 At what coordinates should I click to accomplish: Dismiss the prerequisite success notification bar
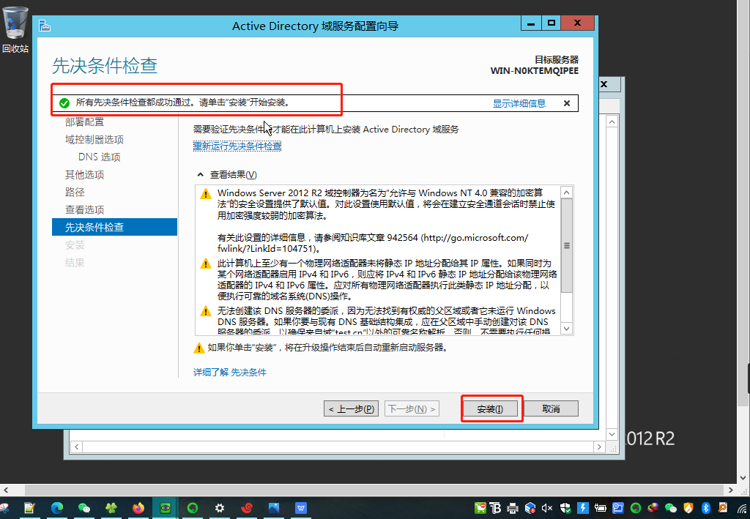(567, 103)
